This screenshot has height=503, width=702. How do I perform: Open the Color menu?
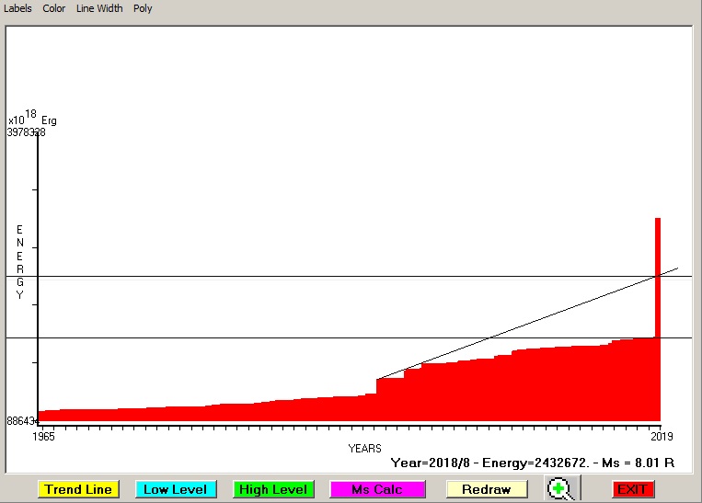54,8
